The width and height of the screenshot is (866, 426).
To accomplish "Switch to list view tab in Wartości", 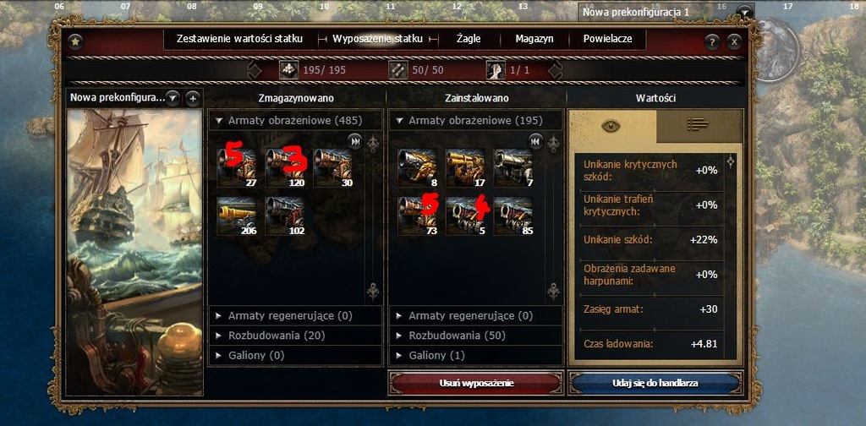I will [x=698, y=125].
